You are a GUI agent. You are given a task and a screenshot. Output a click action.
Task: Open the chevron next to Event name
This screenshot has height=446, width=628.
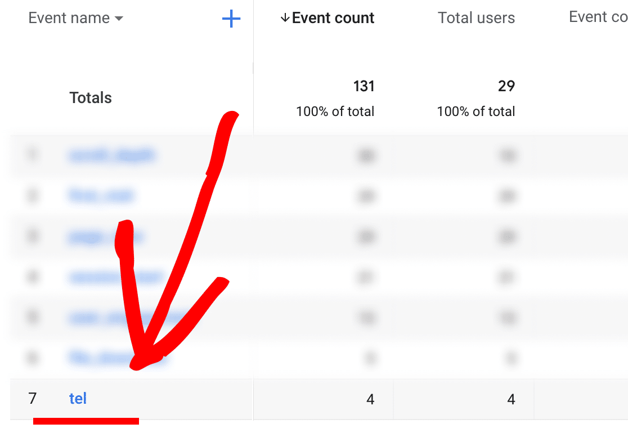(119, 19)
